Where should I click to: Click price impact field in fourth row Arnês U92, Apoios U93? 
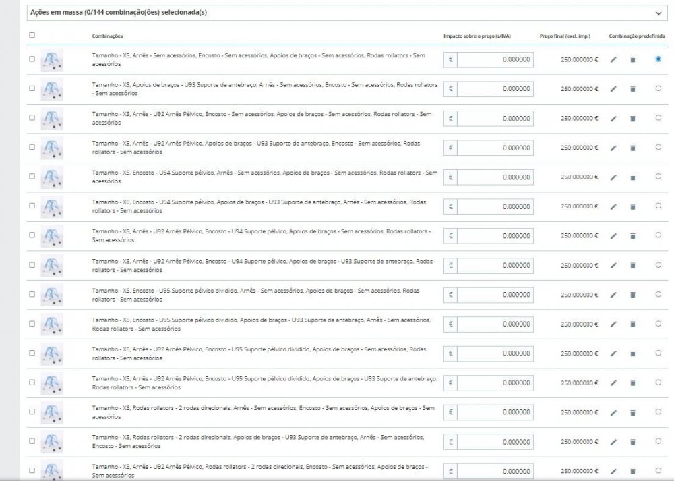(x=495, y=148)
